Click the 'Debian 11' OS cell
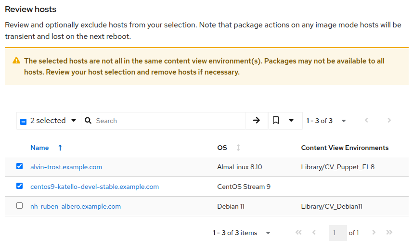This screenshot has width=413, height=250. click(231, 206)
